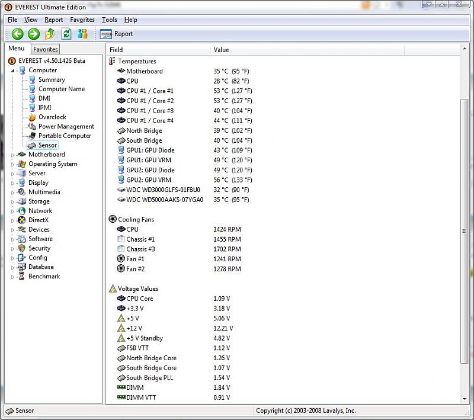Select the Summary icon in tree

click(32, 80)
